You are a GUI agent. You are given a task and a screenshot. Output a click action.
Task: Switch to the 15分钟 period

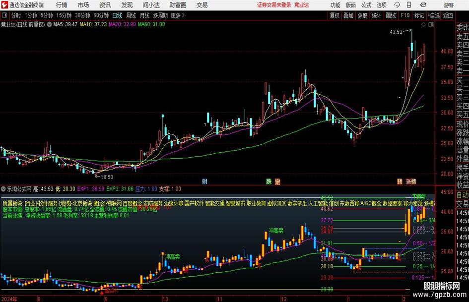[x=64, y=15]
